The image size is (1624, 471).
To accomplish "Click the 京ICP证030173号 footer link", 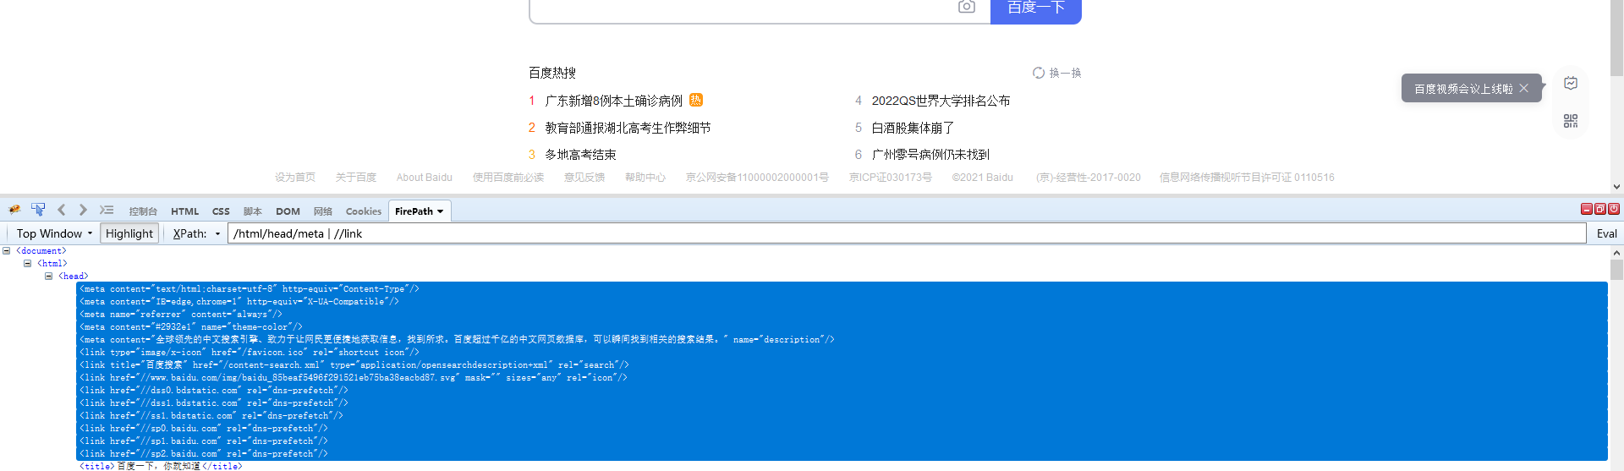I will click(x=891, y=178).
